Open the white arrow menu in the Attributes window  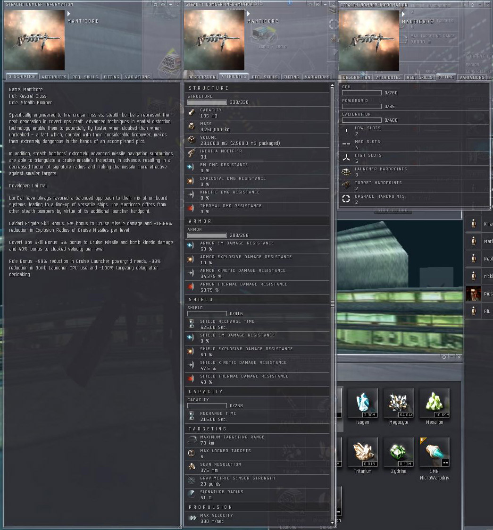click(x=248, y=14)
